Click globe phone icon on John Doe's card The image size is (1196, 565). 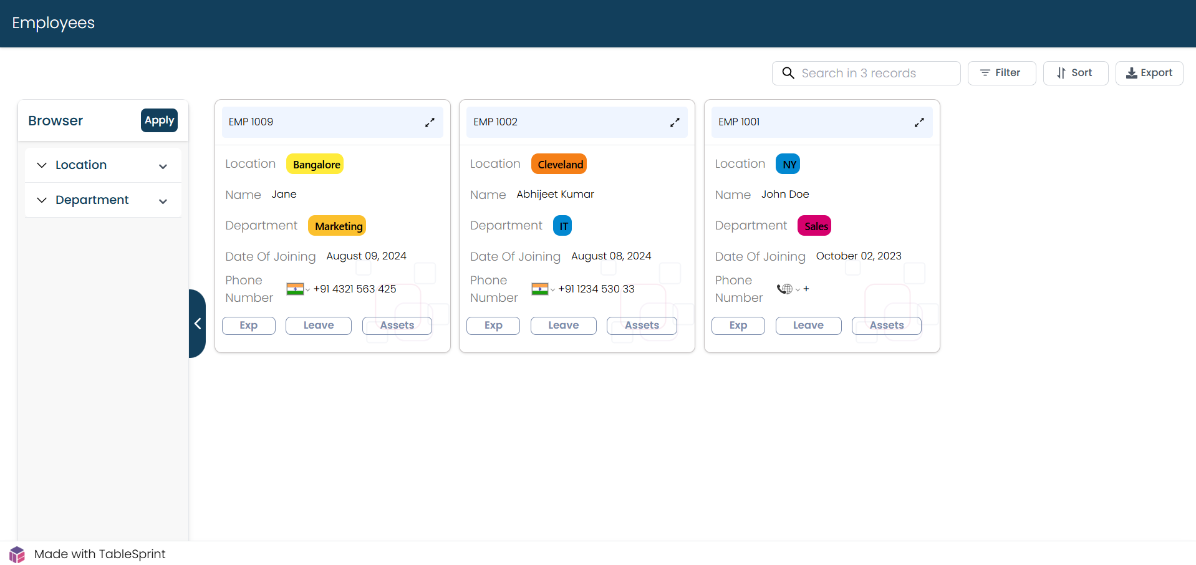[784, 289]
